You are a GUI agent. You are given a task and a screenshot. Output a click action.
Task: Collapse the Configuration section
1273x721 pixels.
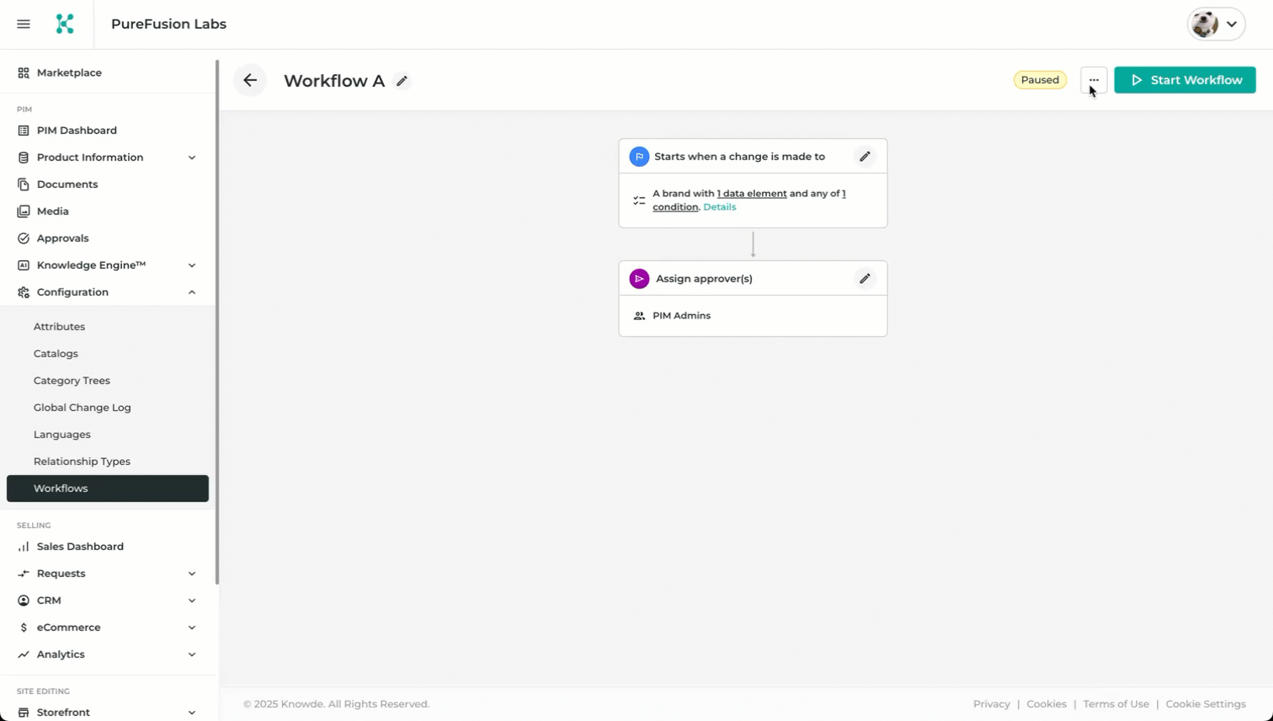coord(192,292)
